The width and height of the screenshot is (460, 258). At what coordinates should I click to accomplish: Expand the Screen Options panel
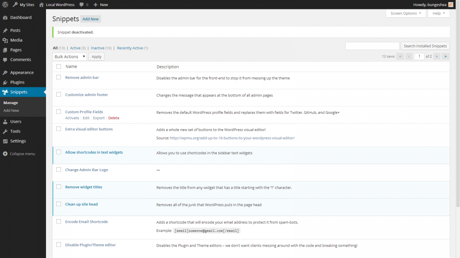[405, 13]
